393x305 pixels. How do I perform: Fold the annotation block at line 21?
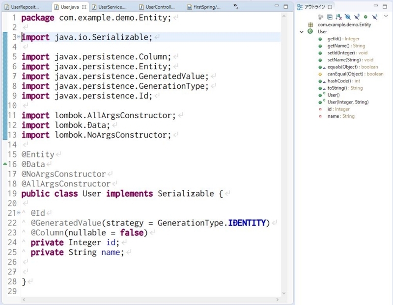tap(18, 213)
